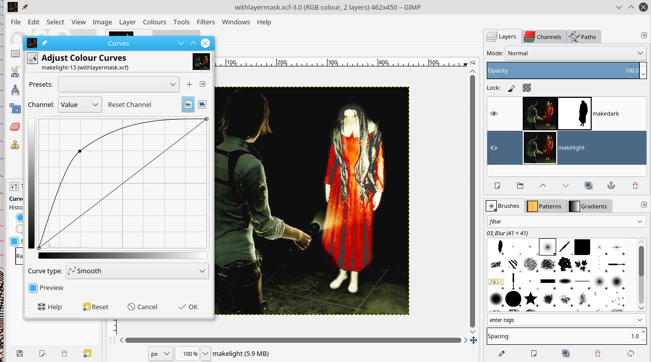
Task: Open the Layers dock tab configuration menu
Action: [x=644, y=35]
